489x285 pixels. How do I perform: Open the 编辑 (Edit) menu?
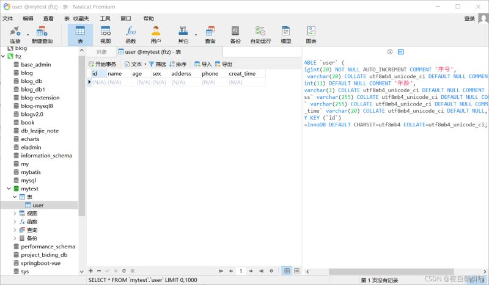click(28, 18)
